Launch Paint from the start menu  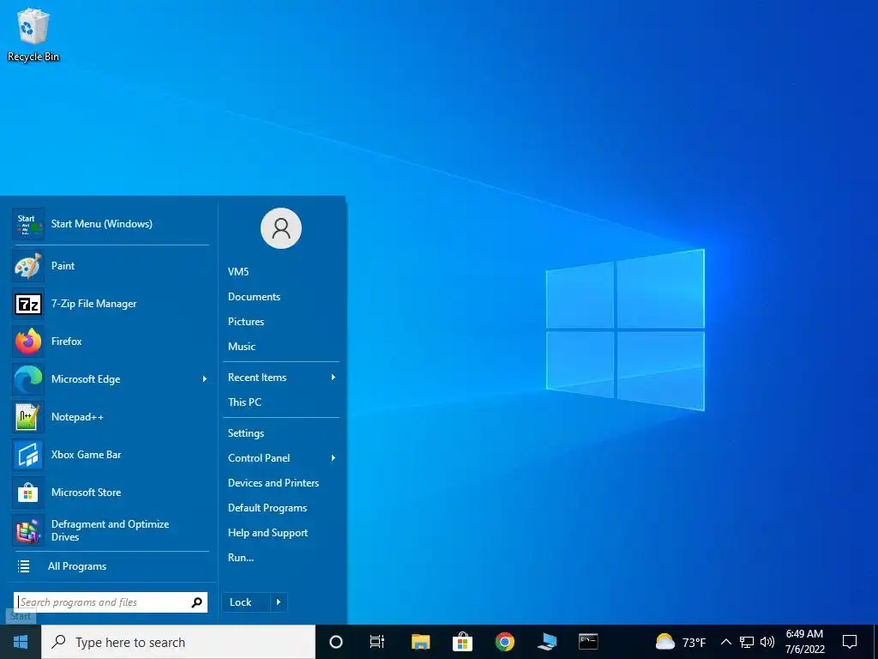tap(111, 266)
